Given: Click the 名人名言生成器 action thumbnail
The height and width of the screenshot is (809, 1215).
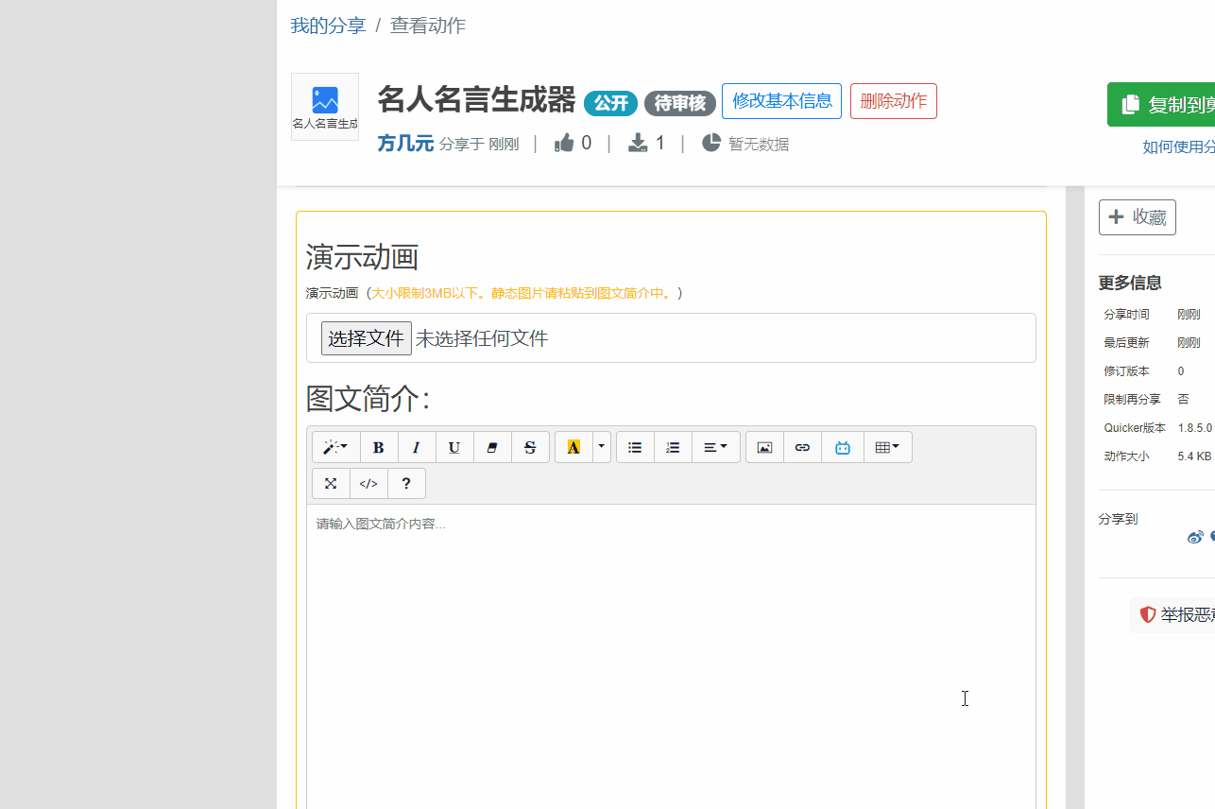Looking at the screenshot, I should point(325,107).
